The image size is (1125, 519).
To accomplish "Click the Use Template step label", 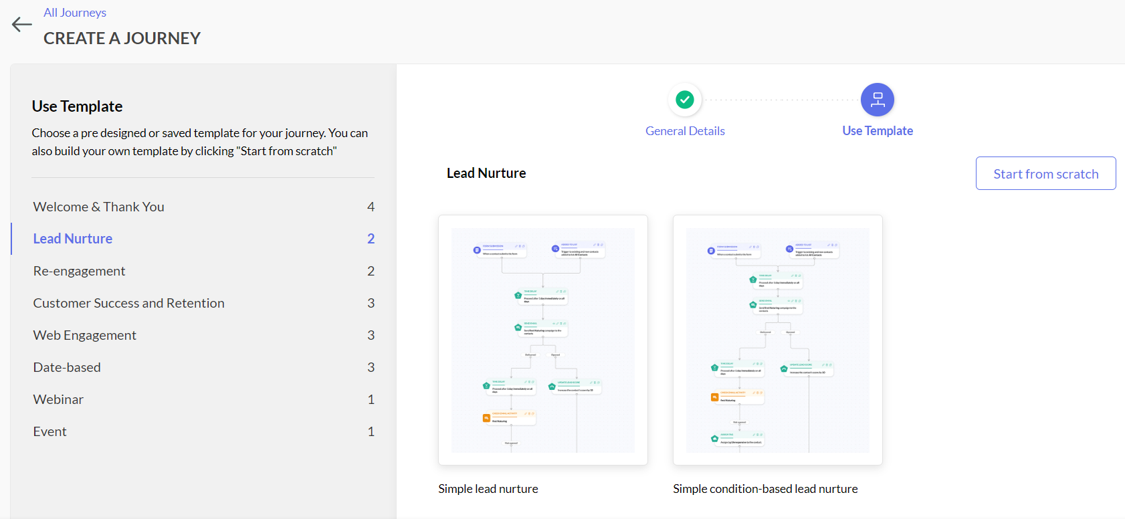I will (877, 131).
